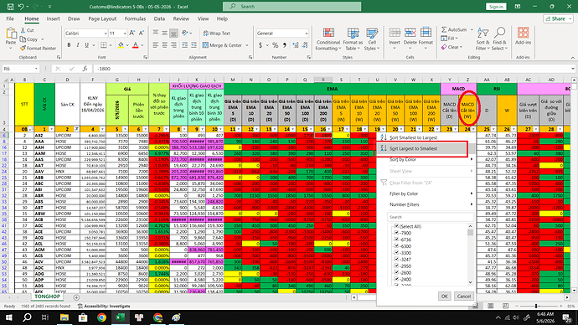Uncheck the -2600 filter value
The image size is (578, 325).
[396, 273]
